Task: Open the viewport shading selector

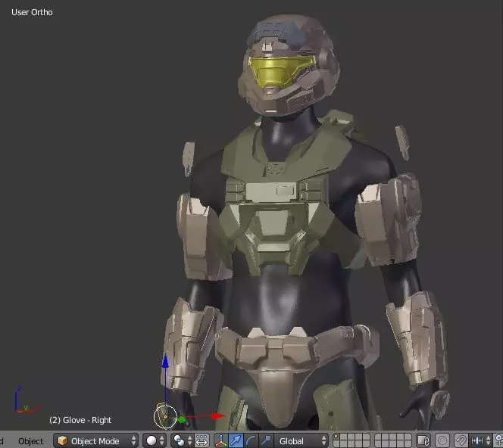Action: pos(155,441)
